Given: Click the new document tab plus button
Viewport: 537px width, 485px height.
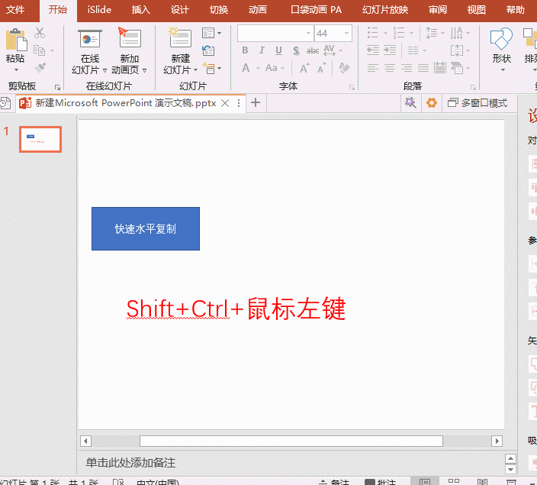Looking at the screenshot, I should click(256, 103).
